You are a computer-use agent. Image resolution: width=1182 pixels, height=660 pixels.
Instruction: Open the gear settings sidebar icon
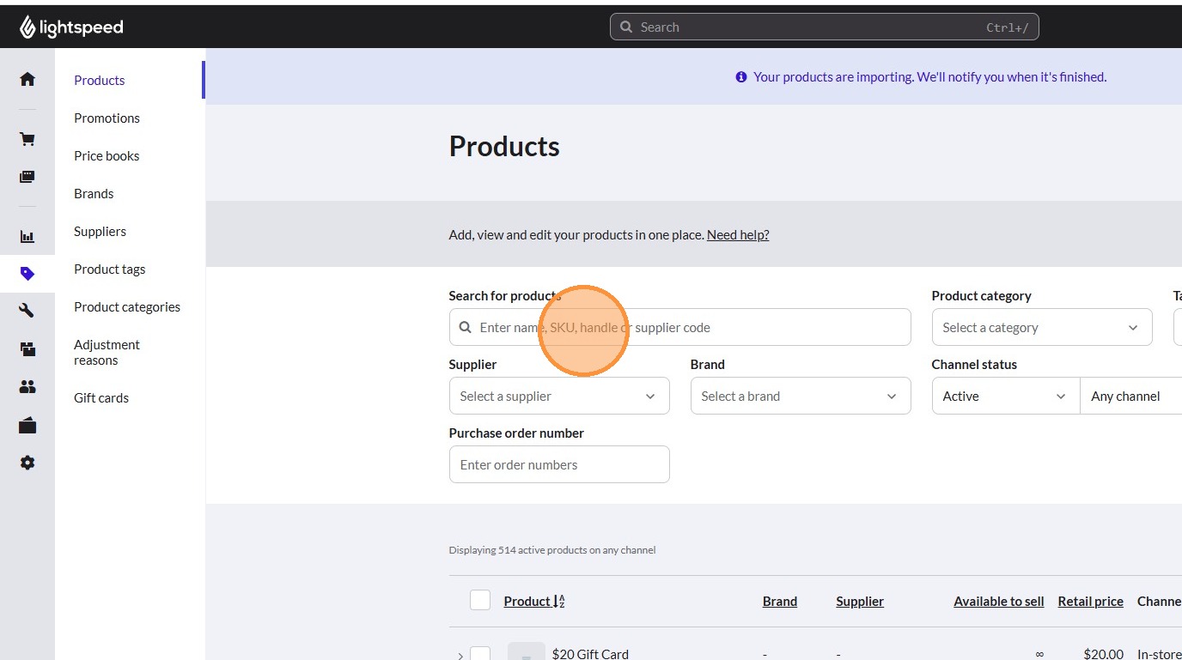(27, 463)
